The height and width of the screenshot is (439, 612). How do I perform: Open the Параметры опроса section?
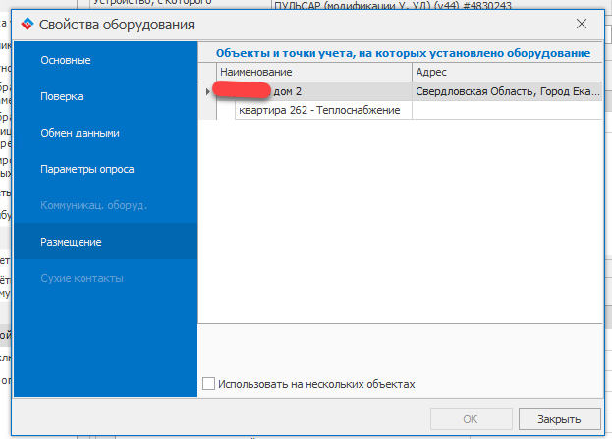pyautogui.click(x=87, y=169)
